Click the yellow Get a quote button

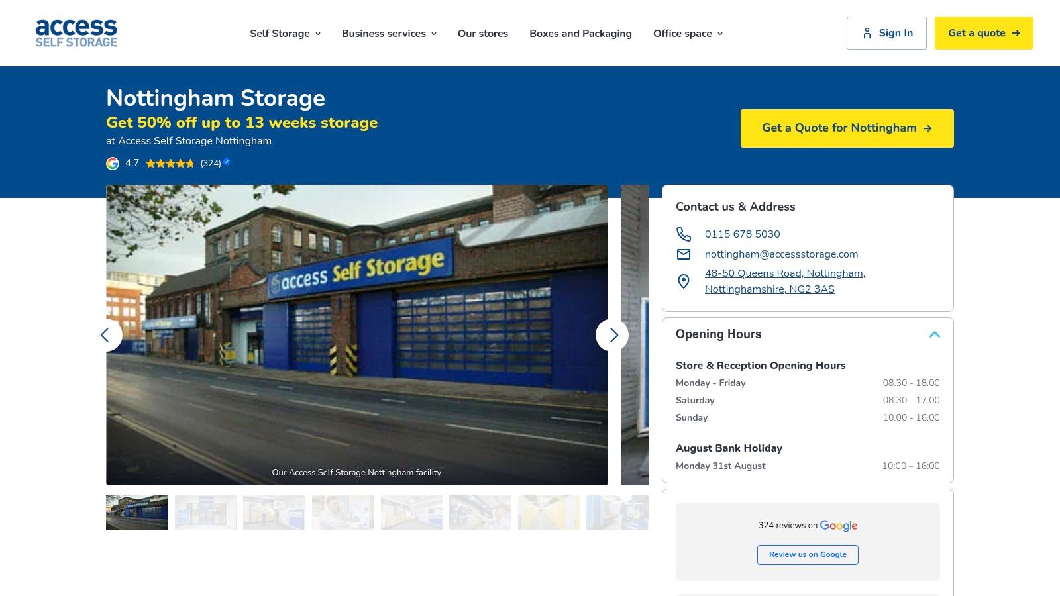click(x=984, y=33)
